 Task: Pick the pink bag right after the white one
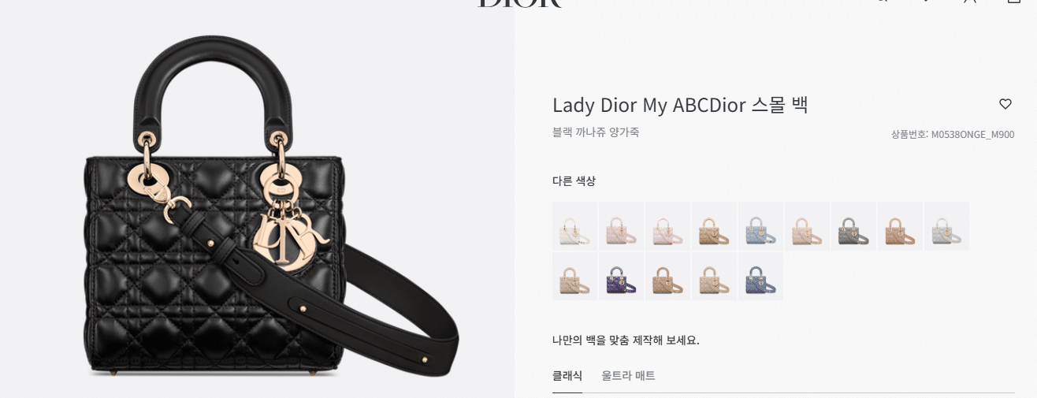tap(621, 226)
